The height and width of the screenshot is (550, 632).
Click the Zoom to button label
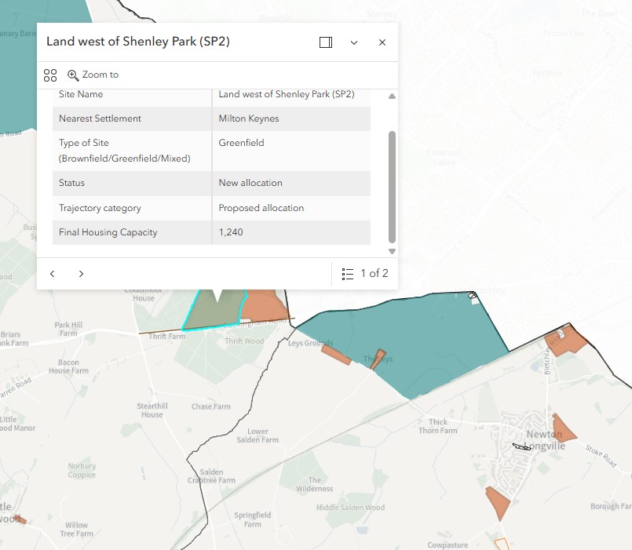coord(100,75)
